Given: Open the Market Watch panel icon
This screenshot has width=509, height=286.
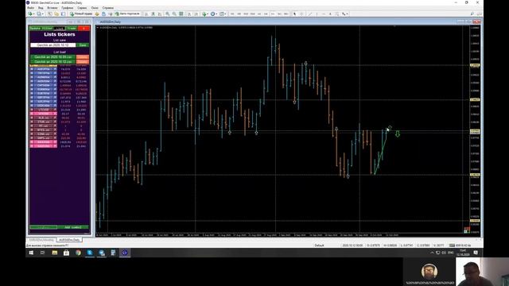Looking at the screenshot, I should coord(50,14).
